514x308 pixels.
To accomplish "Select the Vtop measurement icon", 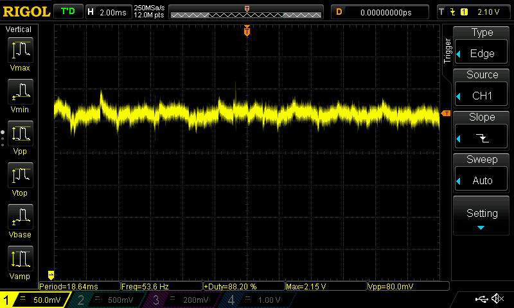I will (20, 175).
